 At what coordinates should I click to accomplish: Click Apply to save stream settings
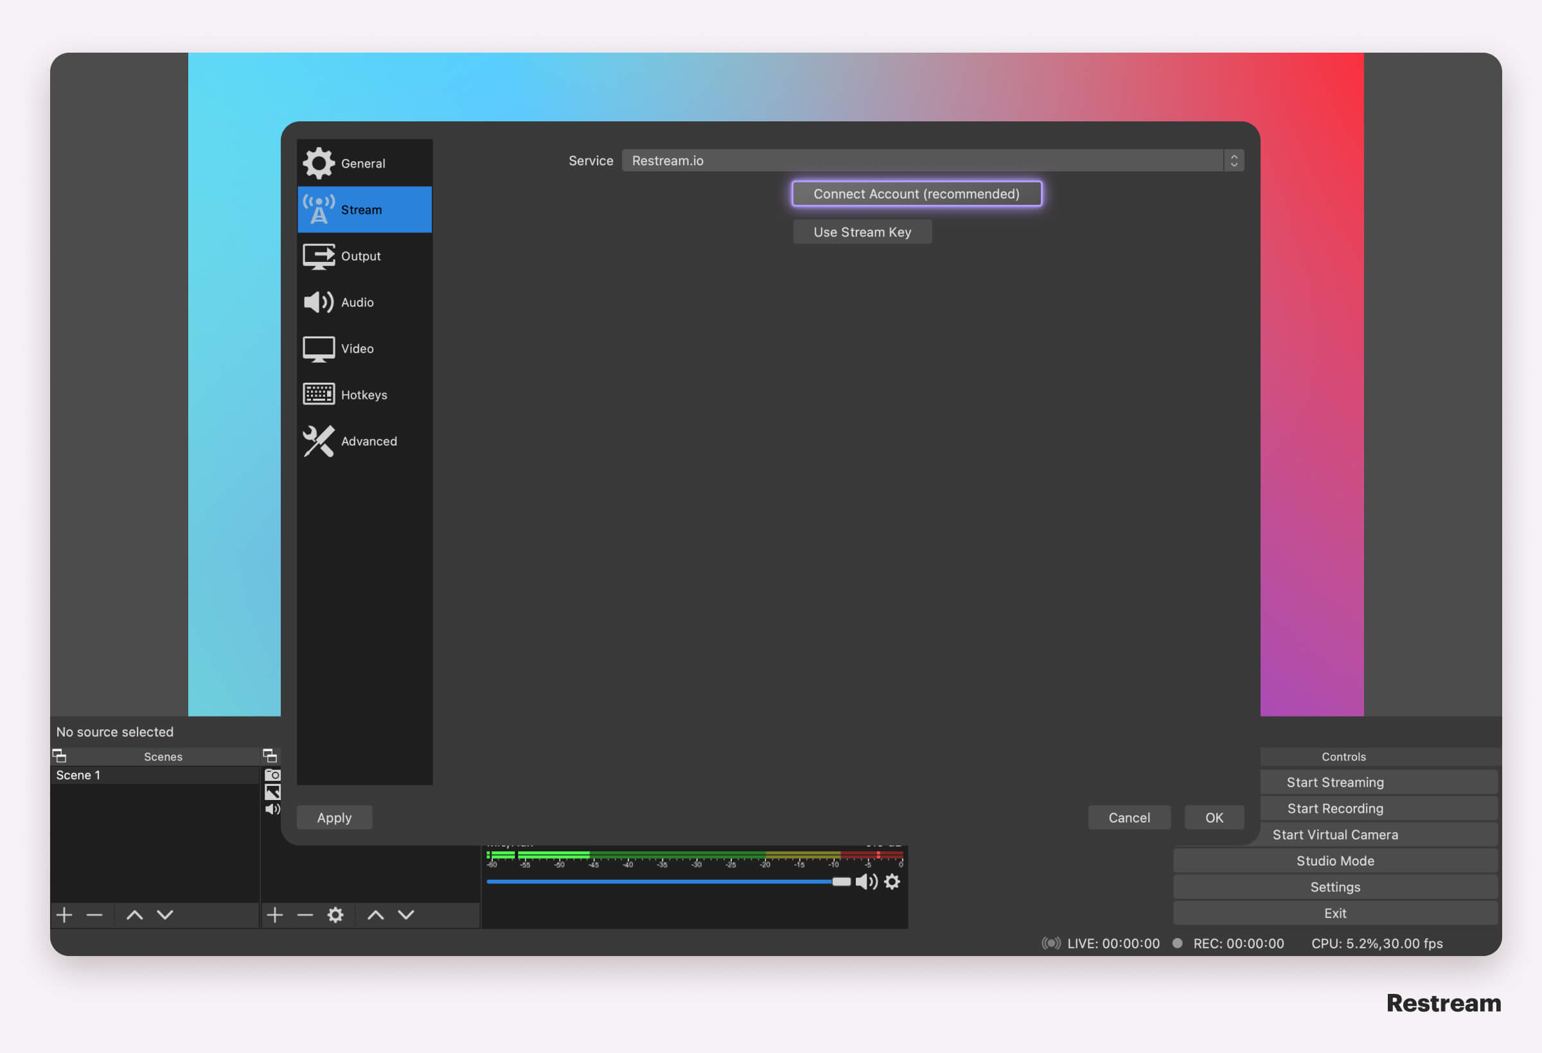click(x=334, y=817)
